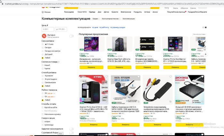This screenshot has width=224, height=136.
Task: Click site info lock icon in address bar
Action: (3, 4)
